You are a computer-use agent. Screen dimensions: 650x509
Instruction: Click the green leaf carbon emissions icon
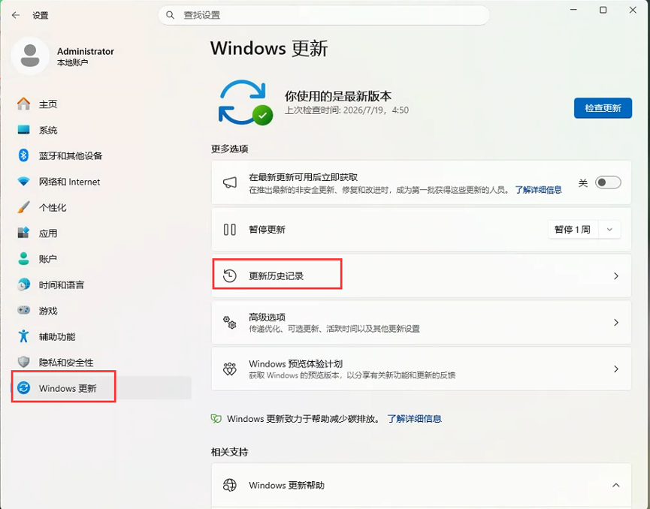[216, 419]
